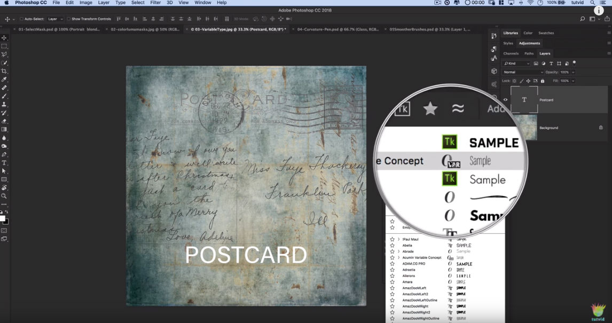This screenshot has height=323, width=612.
Task: Click the Fill 100% value field
Action: [x=564, y=81]
